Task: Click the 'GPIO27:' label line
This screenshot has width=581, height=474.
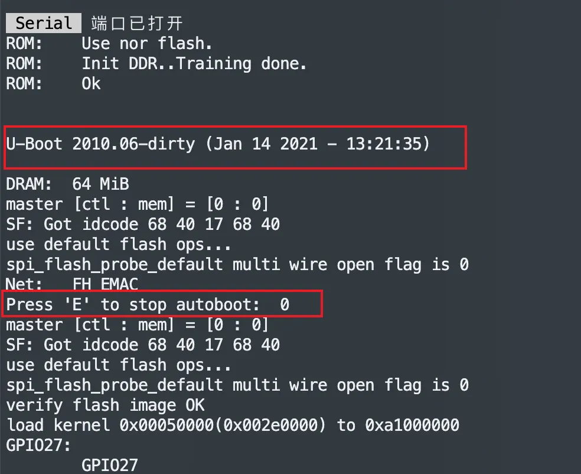Action: [x=38, y=445]
